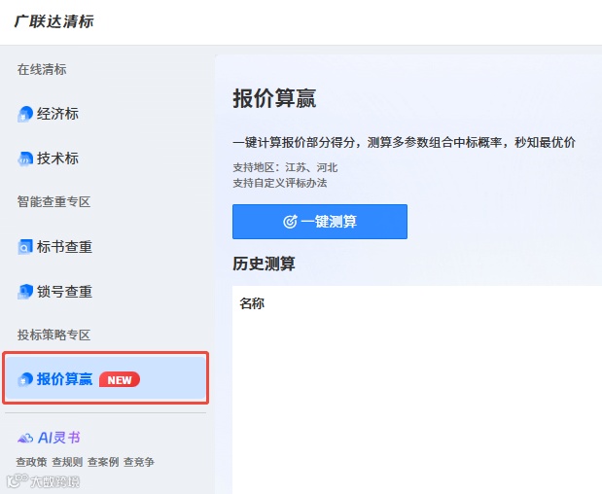Click 查案例 under AI灵书

(x=103, y=462)
